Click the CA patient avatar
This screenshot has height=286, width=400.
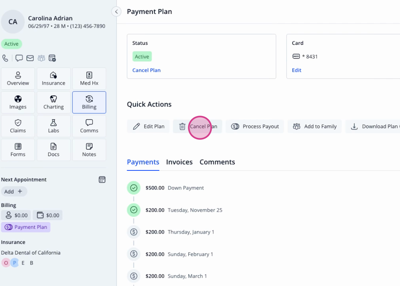[x=13, y=22]
